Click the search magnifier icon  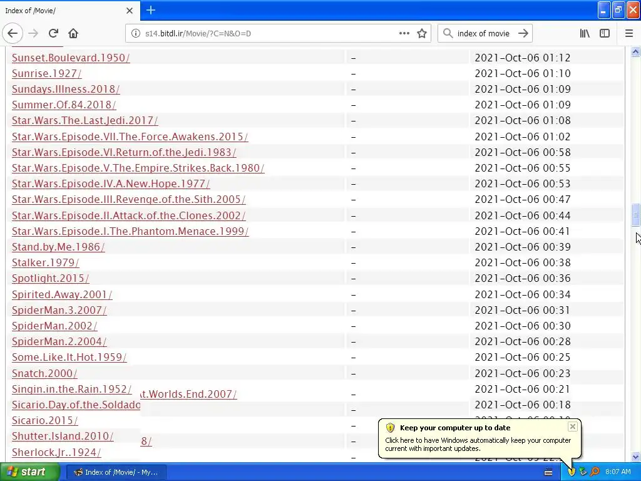448,33
